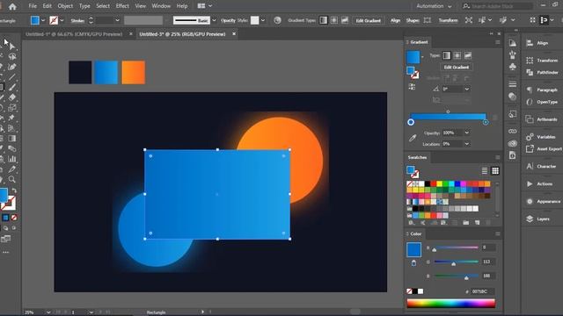Open the Edit Toolbar three-dots button
Screen dimensions: 563x316
[5, 252]
